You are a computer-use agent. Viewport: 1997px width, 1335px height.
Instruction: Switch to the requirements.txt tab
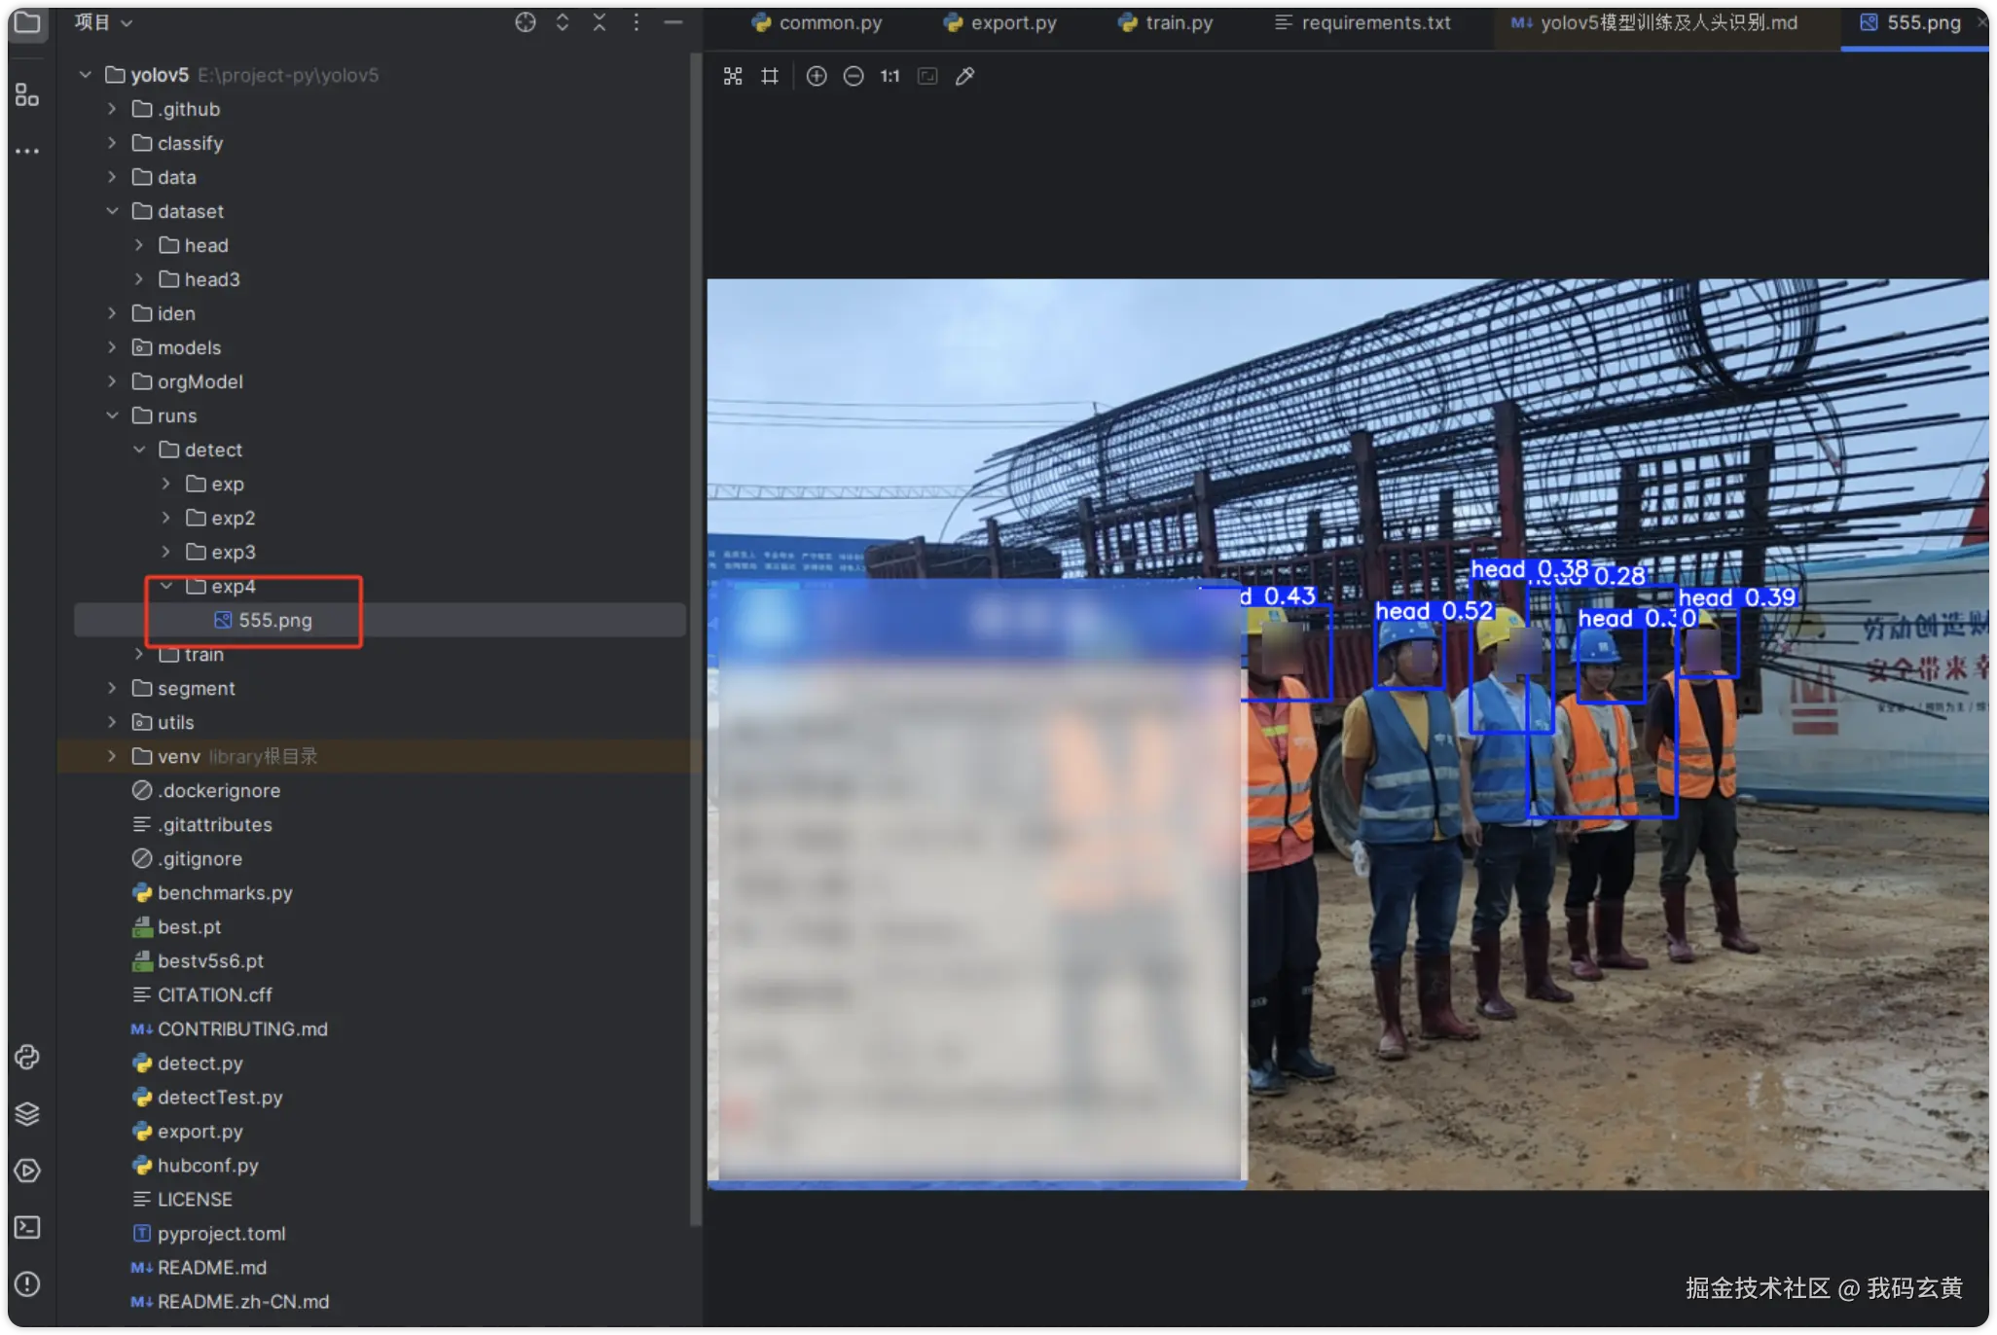coord(1362,22)
